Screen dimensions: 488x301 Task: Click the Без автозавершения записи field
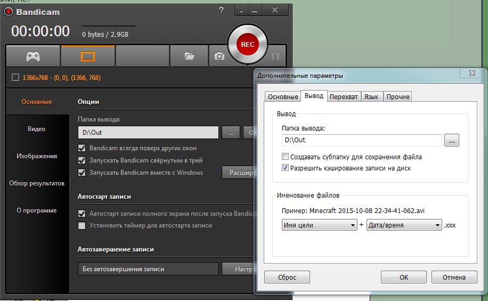click(x=148, y=269)
